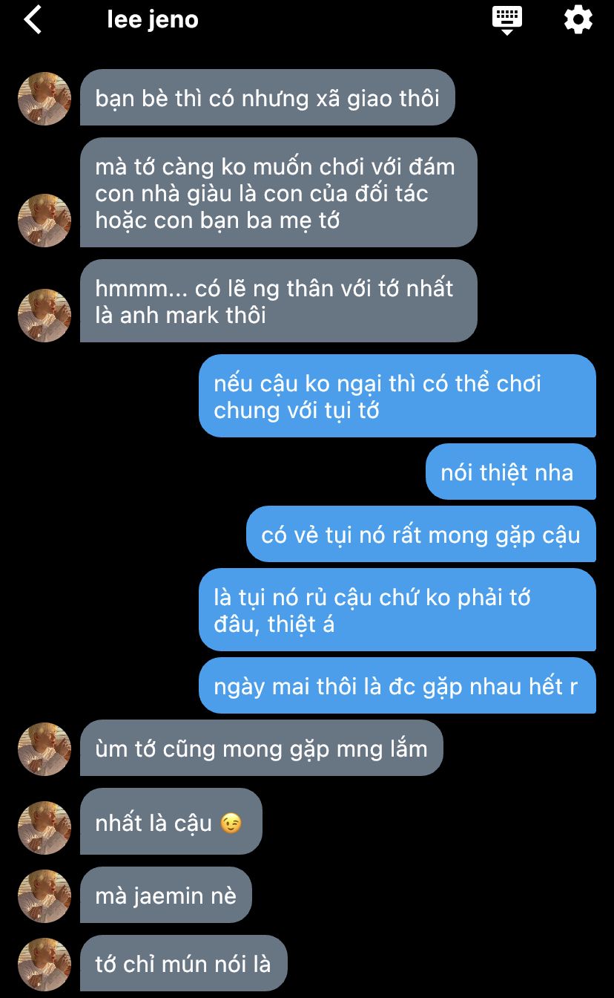Tap avatar next to 'mà jaemin nè' message
Image resolution: width=614 pixels, height=998 pixels.
tap(44, 896)
